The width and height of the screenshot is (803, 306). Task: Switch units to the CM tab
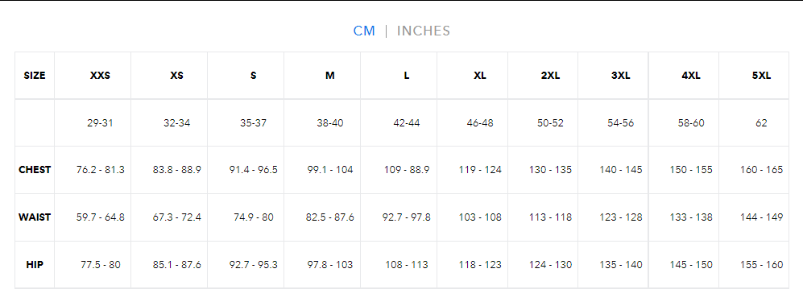pos(364,31)
